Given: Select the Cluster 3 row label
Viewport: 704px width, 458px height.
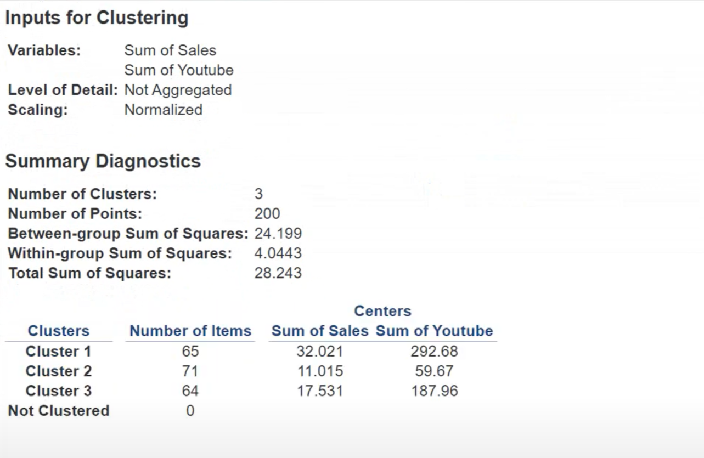Looking at the screenshot, I should coord(58,391).
